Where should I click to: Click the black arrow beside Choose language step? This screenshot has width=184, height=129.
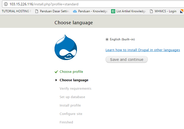point(56,80)
